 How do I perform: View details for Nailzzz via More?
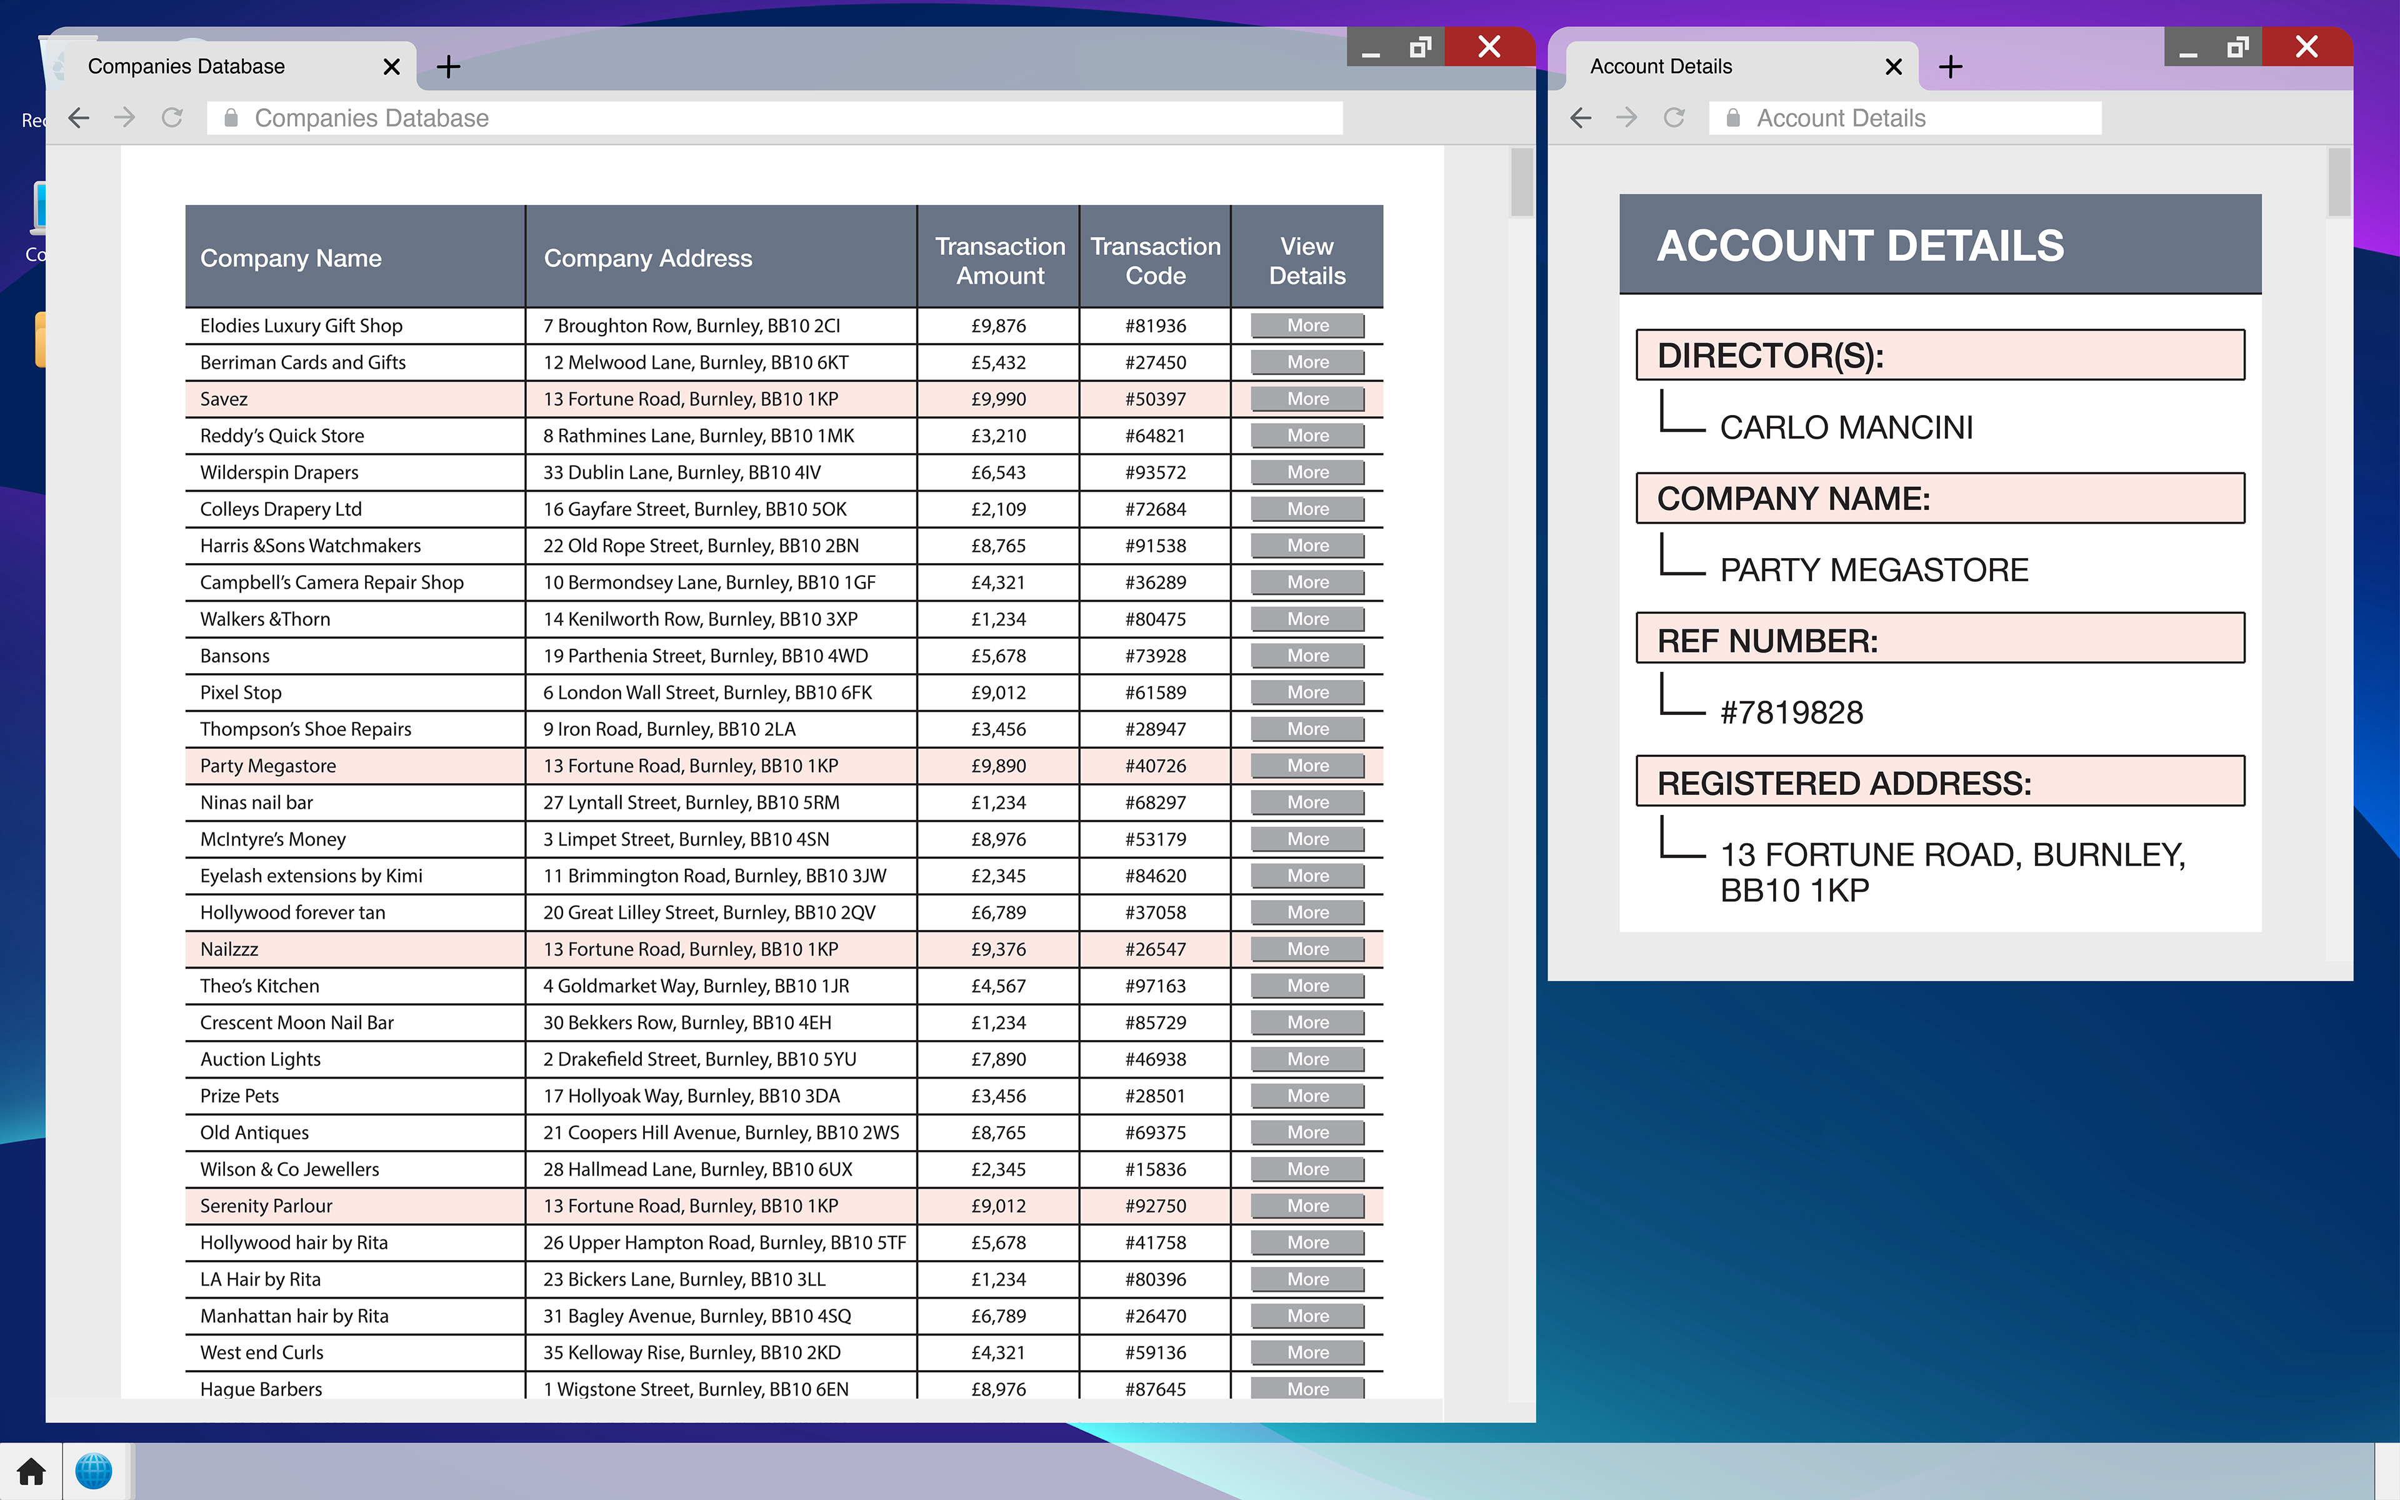click(x=1307, y=949)
